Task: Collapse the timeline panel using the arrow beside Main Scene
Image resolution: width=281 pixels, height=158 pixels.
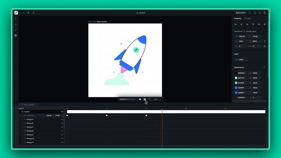Action: (16, 104)
